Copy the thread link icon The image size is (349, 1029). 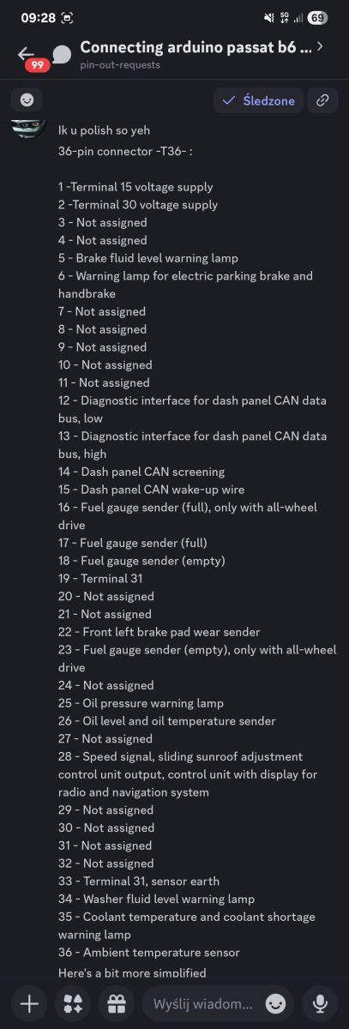click(323, 100)
